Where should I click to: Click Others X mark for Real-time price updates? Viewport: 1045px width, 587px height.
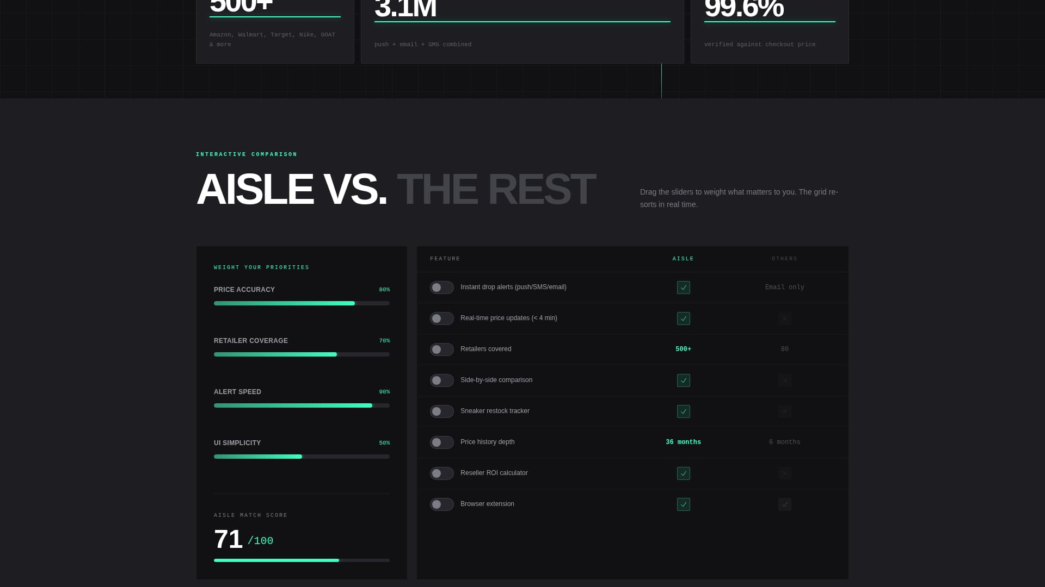784,319
